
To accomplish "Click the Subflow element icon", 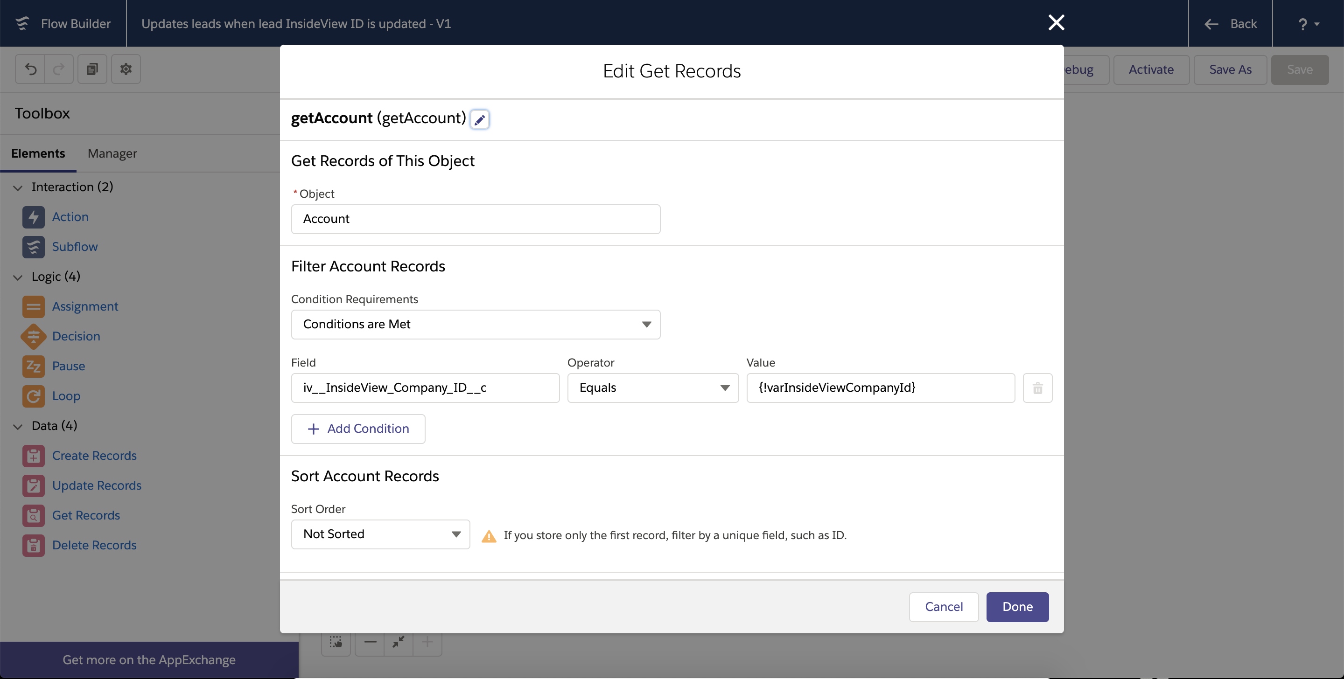I will click(34, 247).
